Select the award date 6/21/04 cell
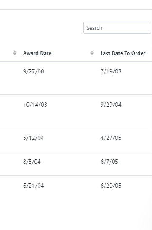This screenshot has height=230, width=152. pyautogui.click(x=34, y=186)
